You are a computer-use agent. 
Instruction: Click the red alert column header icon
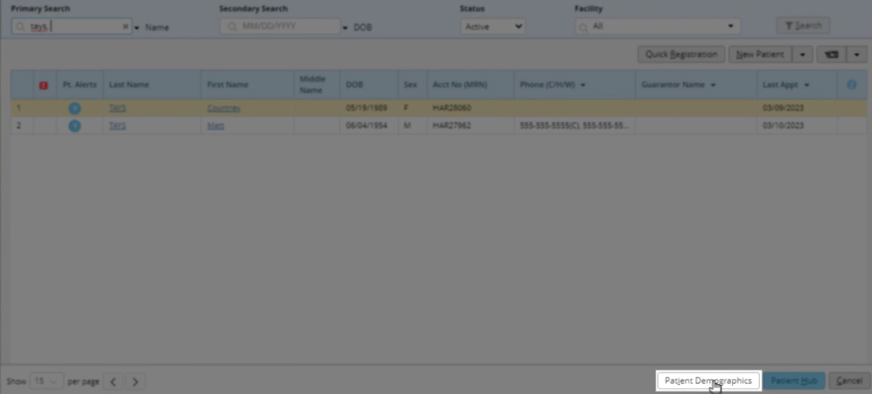44,85
